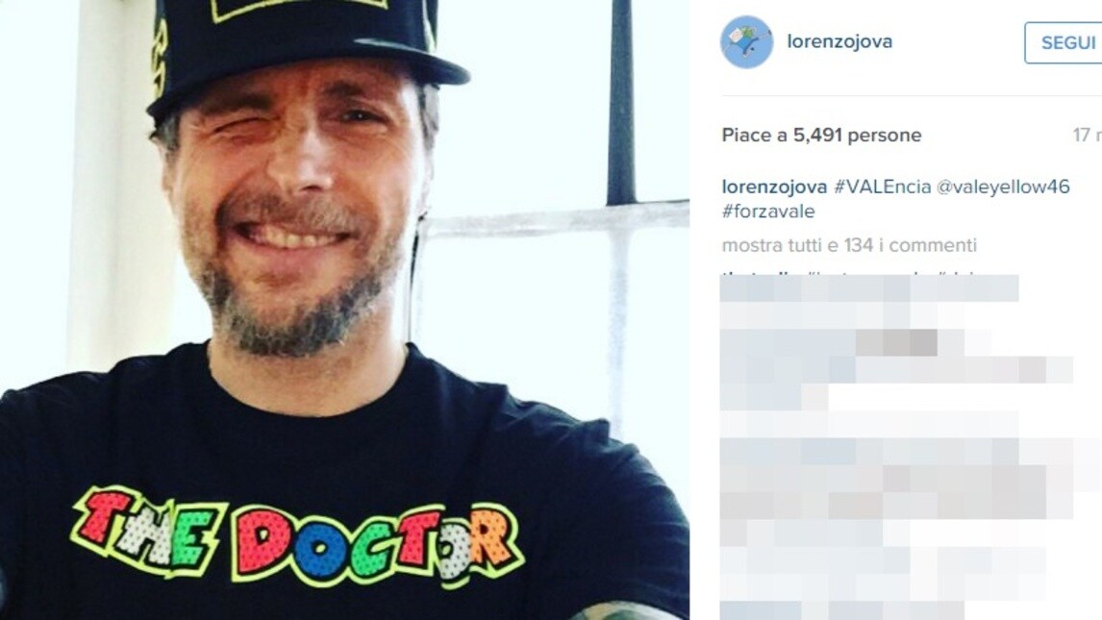The width and height of the screenshot is (1102, 620).
Task: Open the lorenzojova username link in the header
Action: 841,40
